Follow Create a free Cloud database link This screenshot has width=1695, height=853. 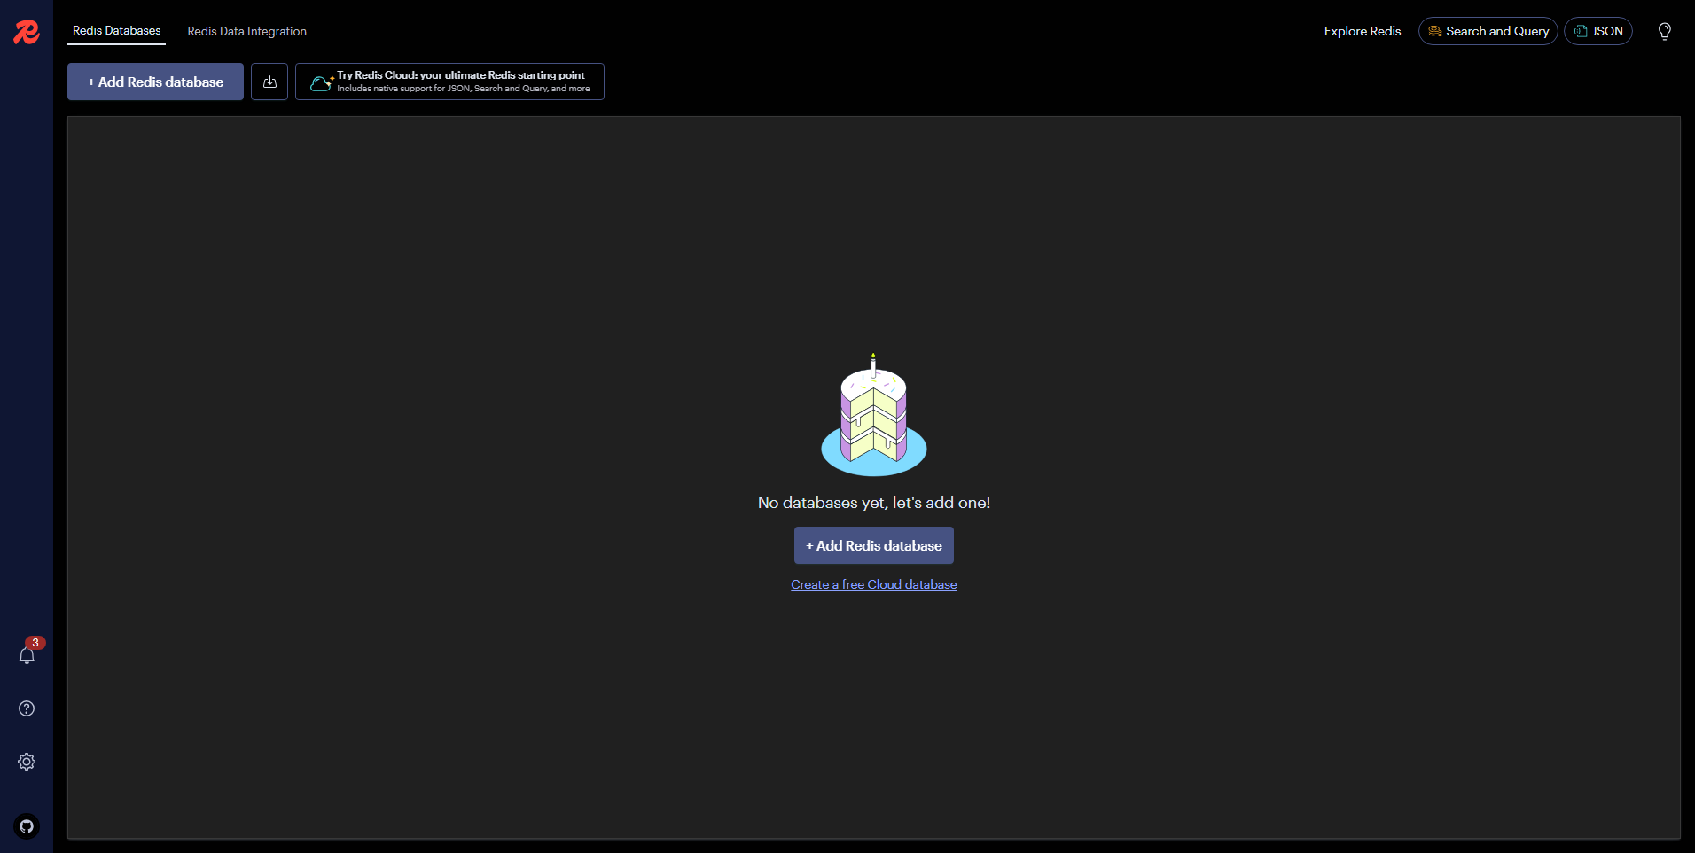click(874, 584)
